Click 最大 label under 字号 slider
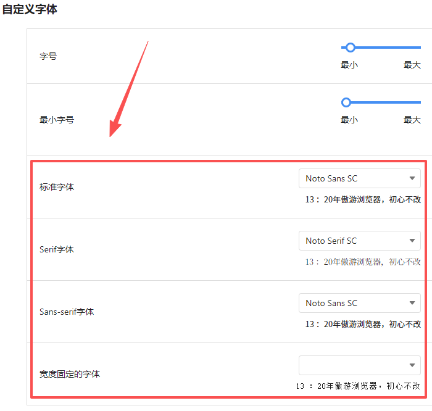Screen dimensions: 432x411 [x=412, y=65]
